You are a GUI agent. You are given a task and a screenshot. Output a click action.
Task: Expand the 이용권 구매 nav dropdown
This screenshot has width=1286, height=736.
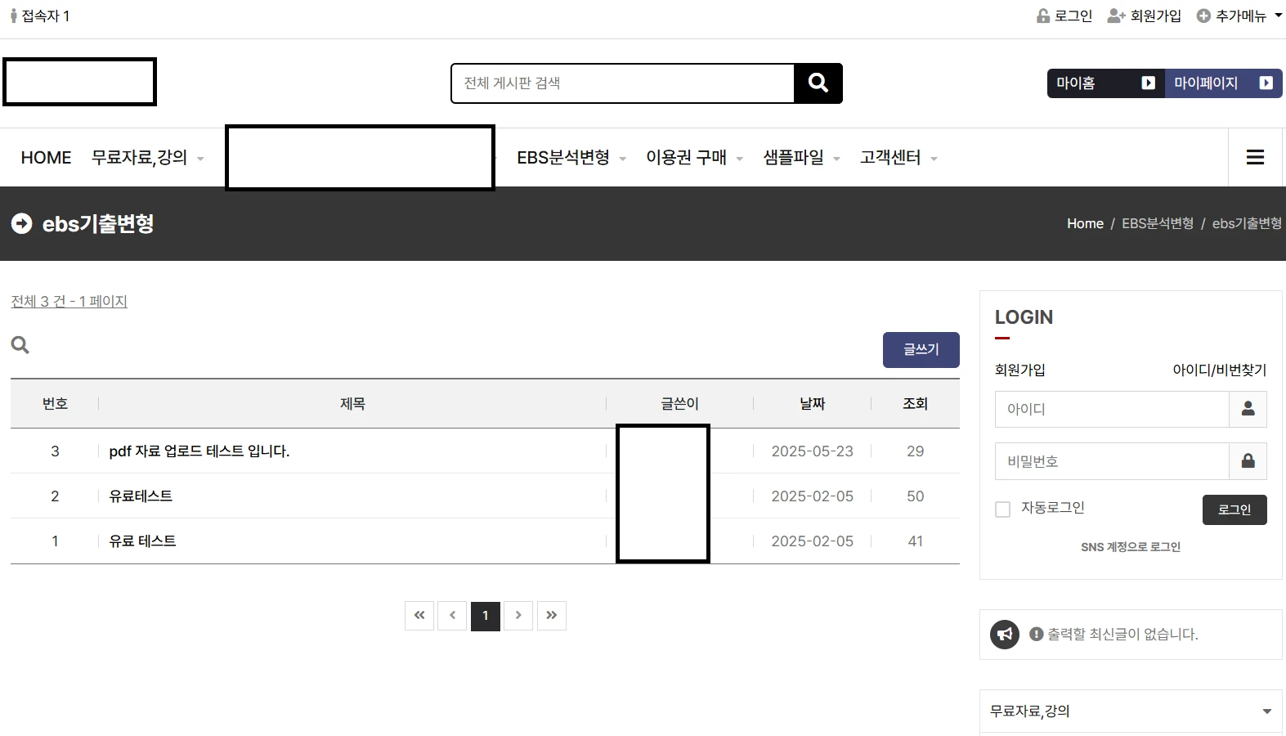click(740, 159)
